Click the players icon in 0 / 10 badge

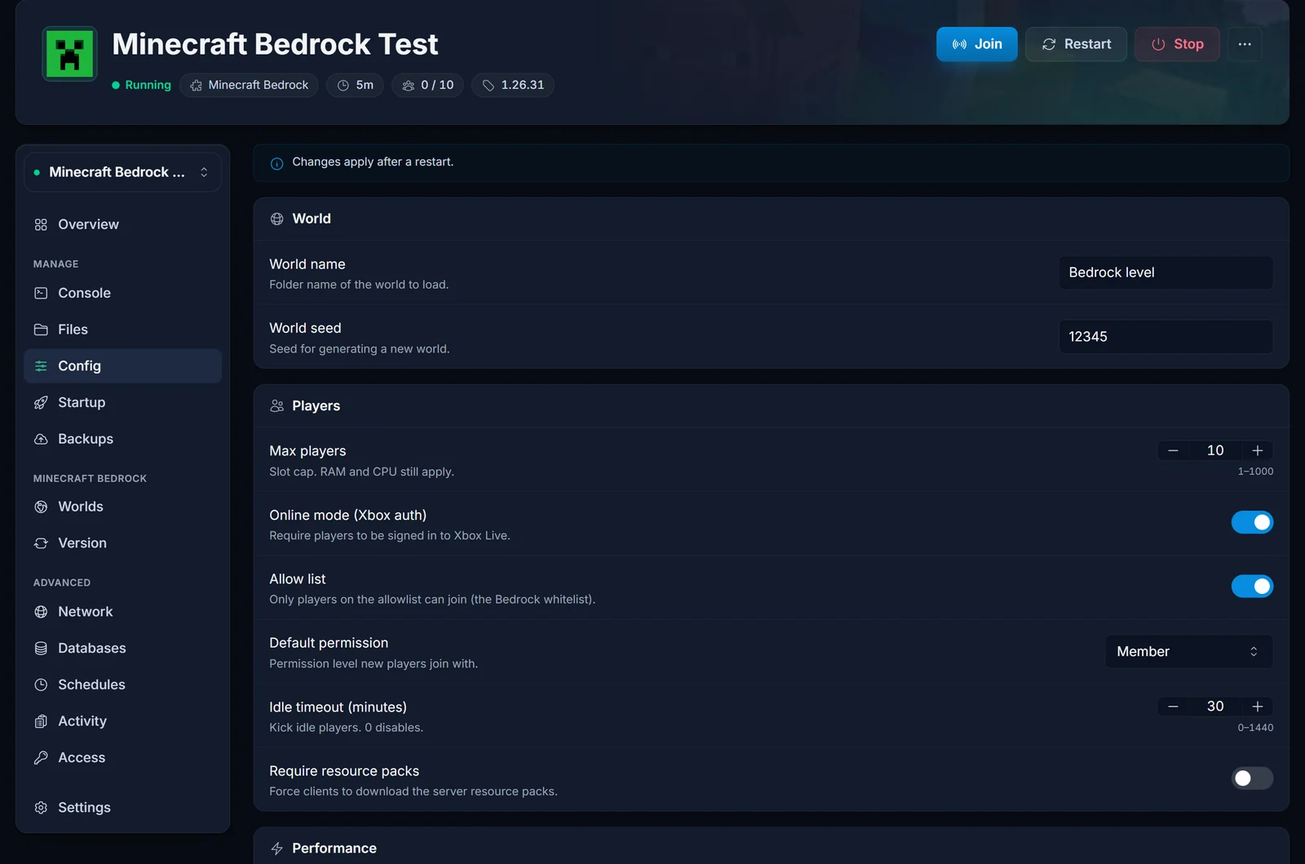[x=409, y=86]
